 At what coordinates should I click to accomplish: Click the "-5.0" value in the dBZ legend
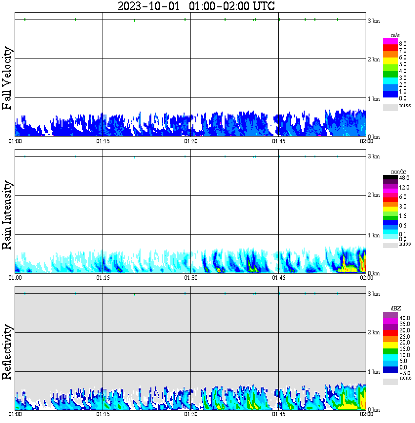pos(405,373)
